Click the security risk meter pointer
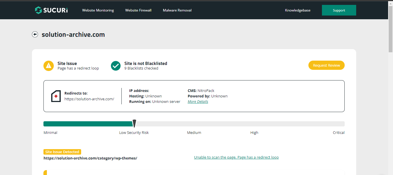Image resolution: width=393 pixels, height=175 pixels. click(x=134, y=124)
